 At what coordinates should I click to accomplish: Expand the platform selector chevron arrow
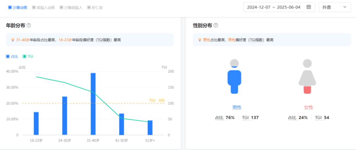345,7
